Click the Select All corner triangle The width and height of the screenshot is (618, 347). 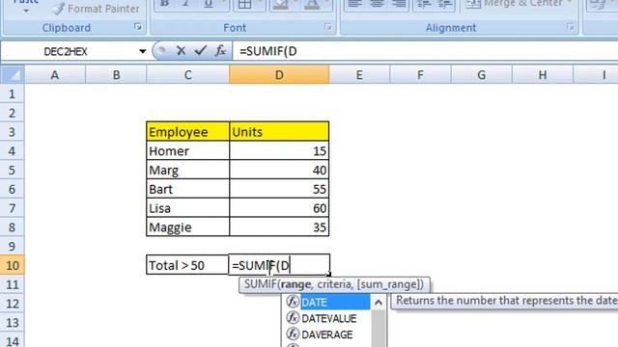point(13,75)
